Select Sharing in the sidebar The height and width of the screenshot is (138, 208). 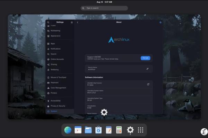pos(60,65)
